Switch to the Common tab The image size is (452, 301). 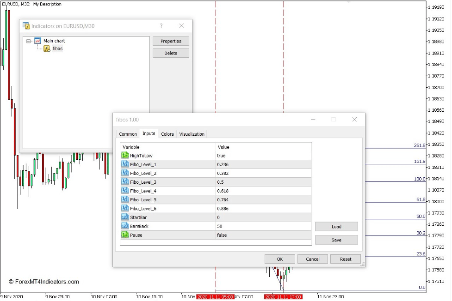[128, 134]
